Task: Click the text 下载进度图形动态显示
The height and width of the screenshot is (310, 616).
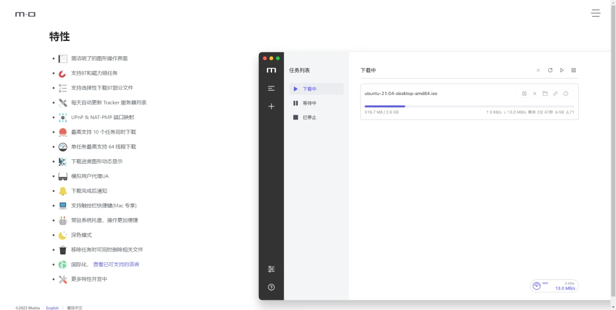Action: 97,162
